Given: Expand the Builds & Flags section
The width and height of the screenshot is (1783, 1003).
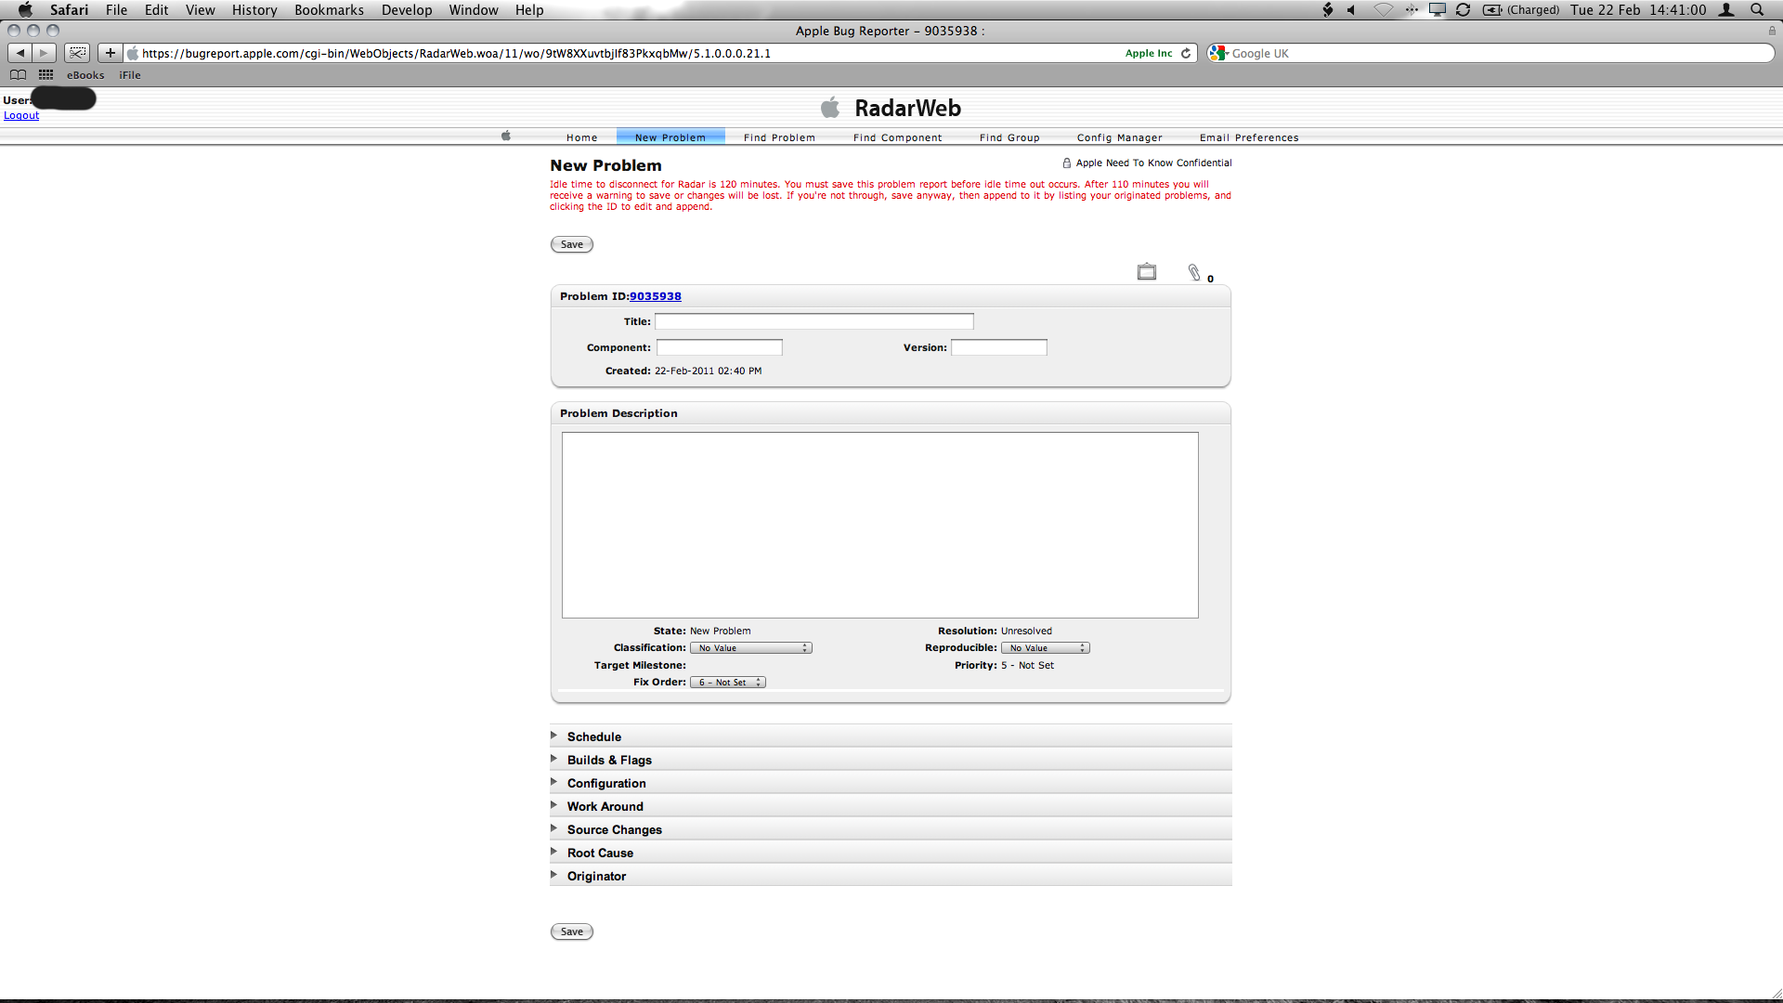Looking at the screenshot, I should [891, 760].
